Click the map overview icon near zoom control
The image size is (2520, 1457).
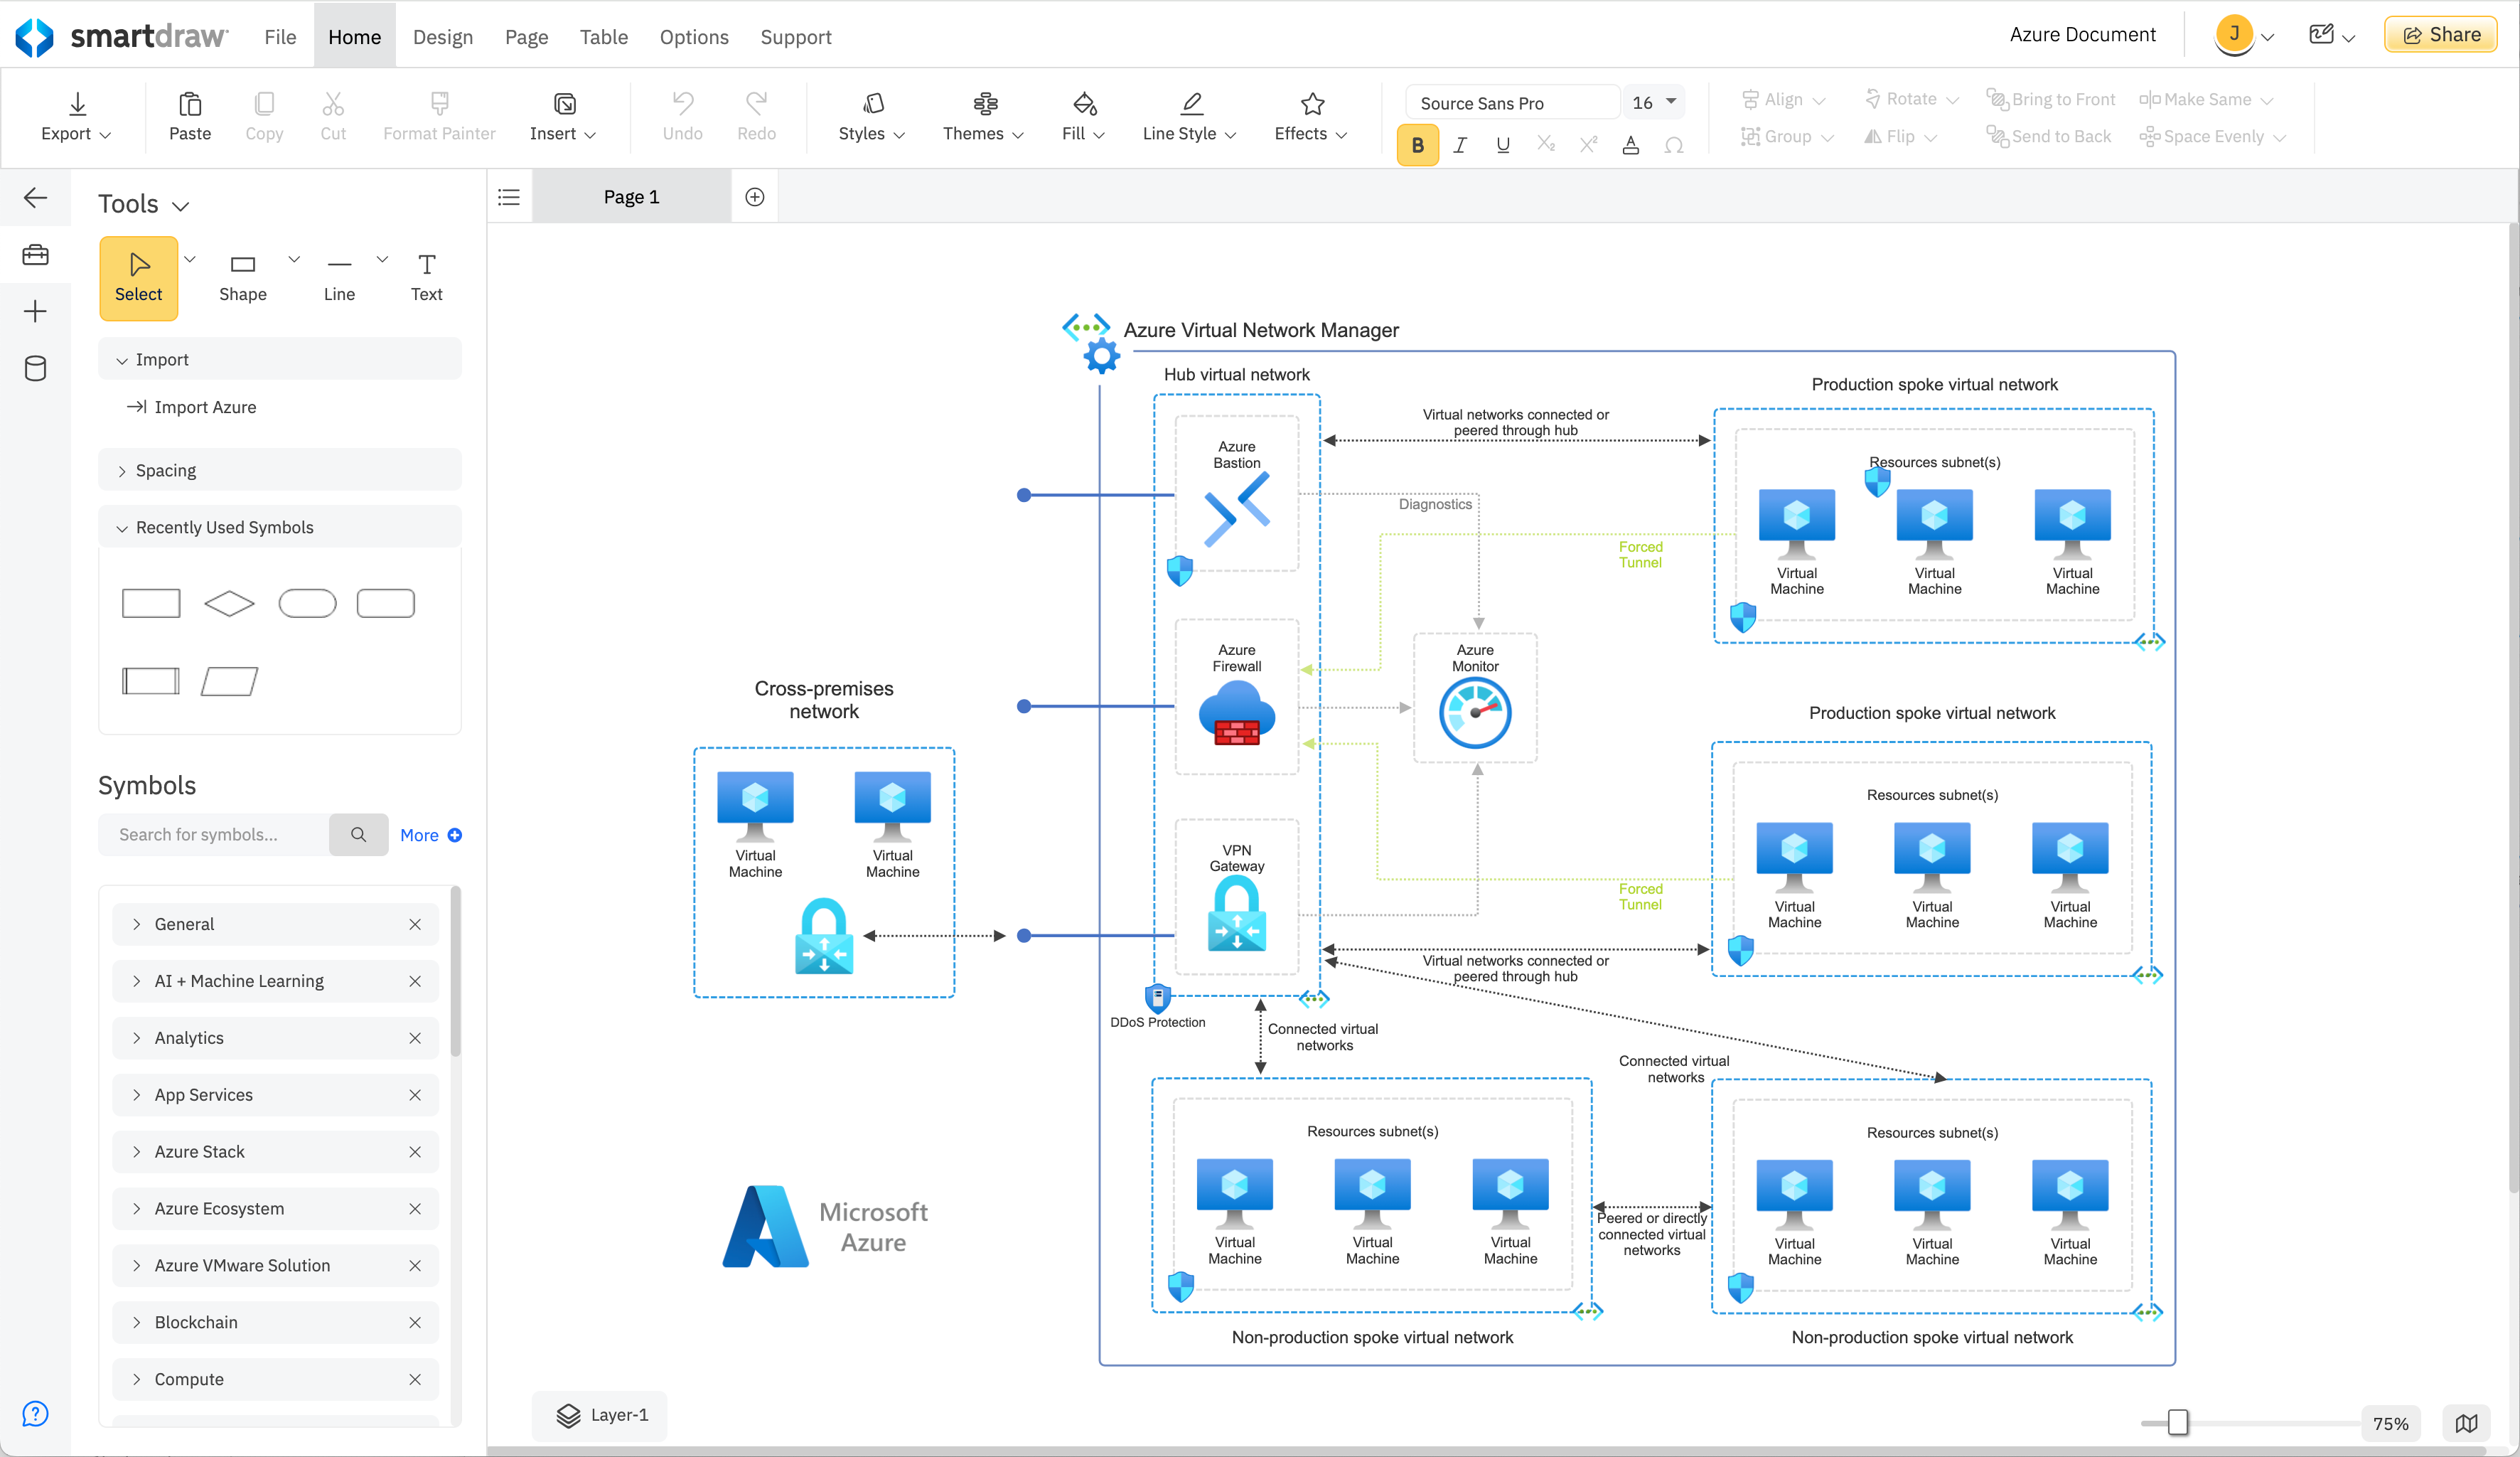pyautogui.click(x=2467, y=1423)
